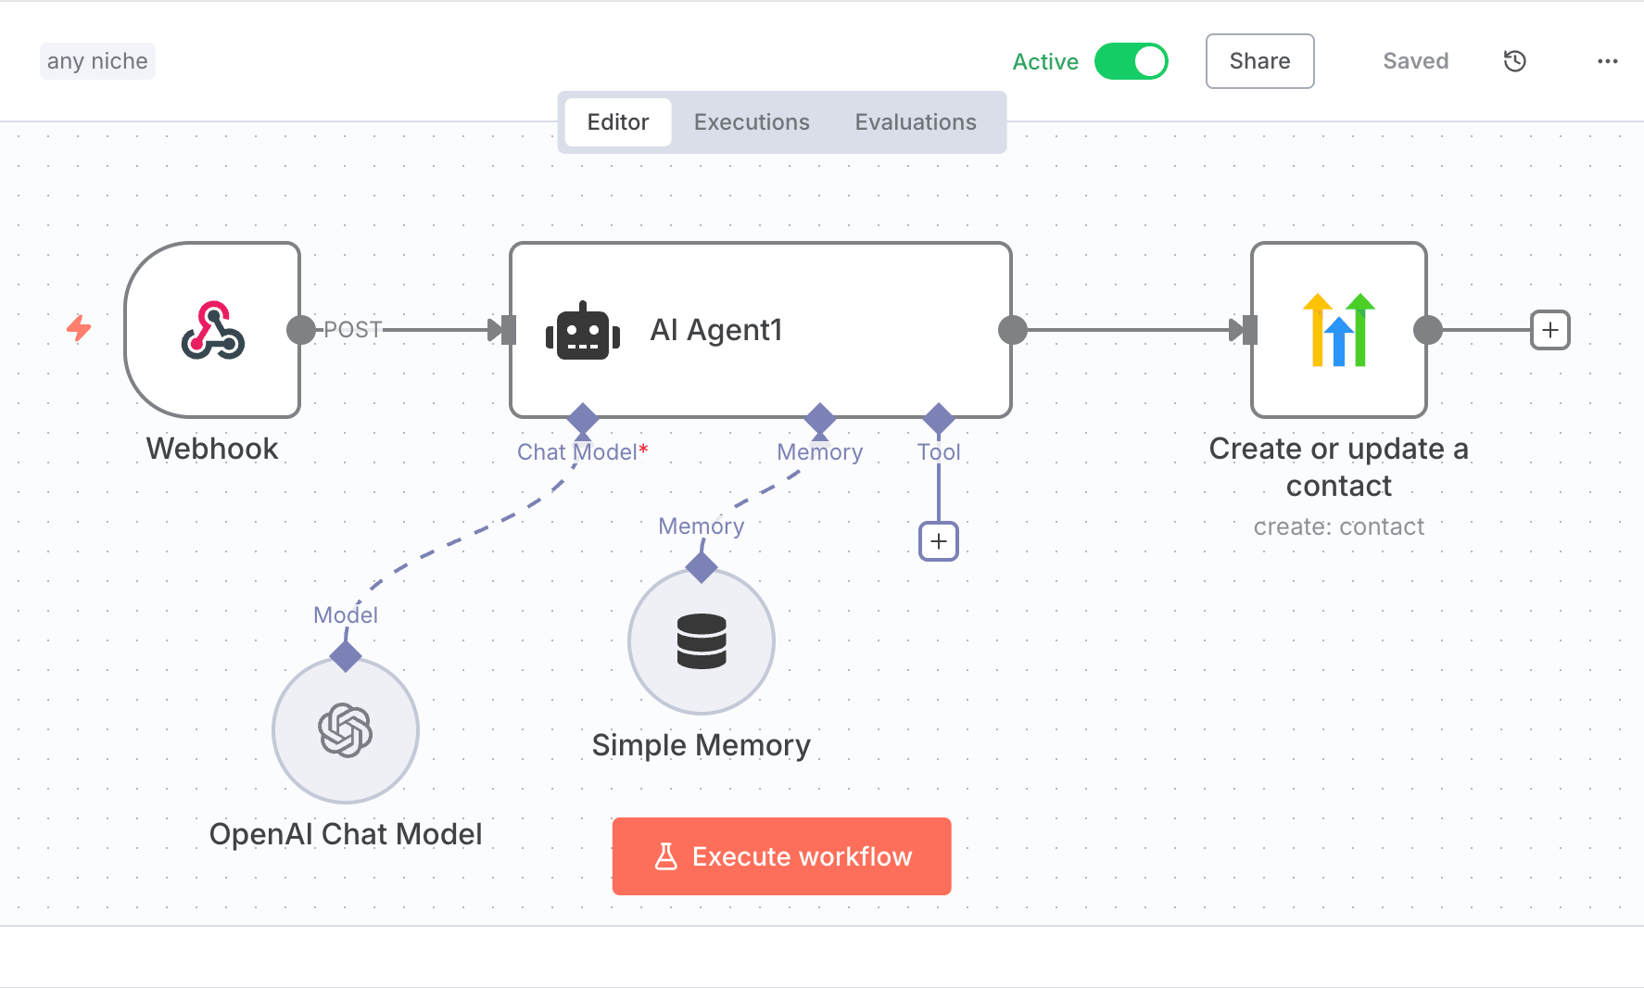
Task: Click the contact node input connector
Action: [1249, 330]
